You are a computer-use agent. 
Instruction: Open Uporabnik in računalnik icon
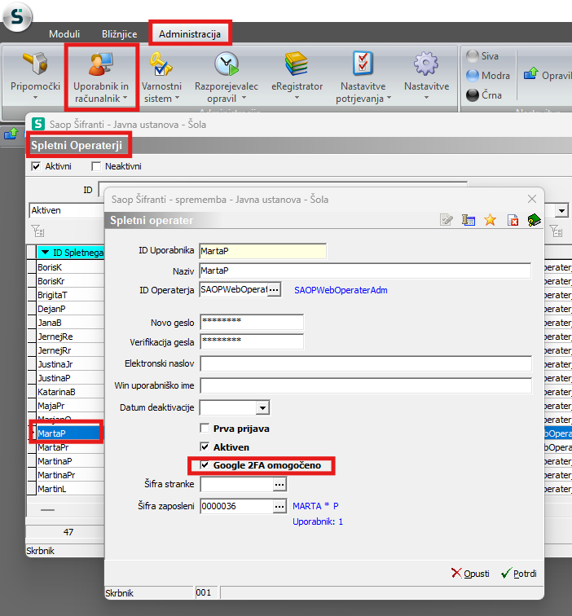tap(101, 64)
